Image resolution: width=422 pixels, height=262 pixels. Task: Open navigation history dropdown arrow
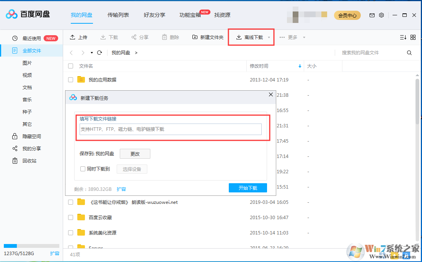[x=92, y=53]
